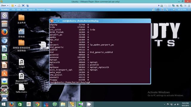
Task: Click the Ubuntu dash home launcher icon
Action: click(4, 16)
